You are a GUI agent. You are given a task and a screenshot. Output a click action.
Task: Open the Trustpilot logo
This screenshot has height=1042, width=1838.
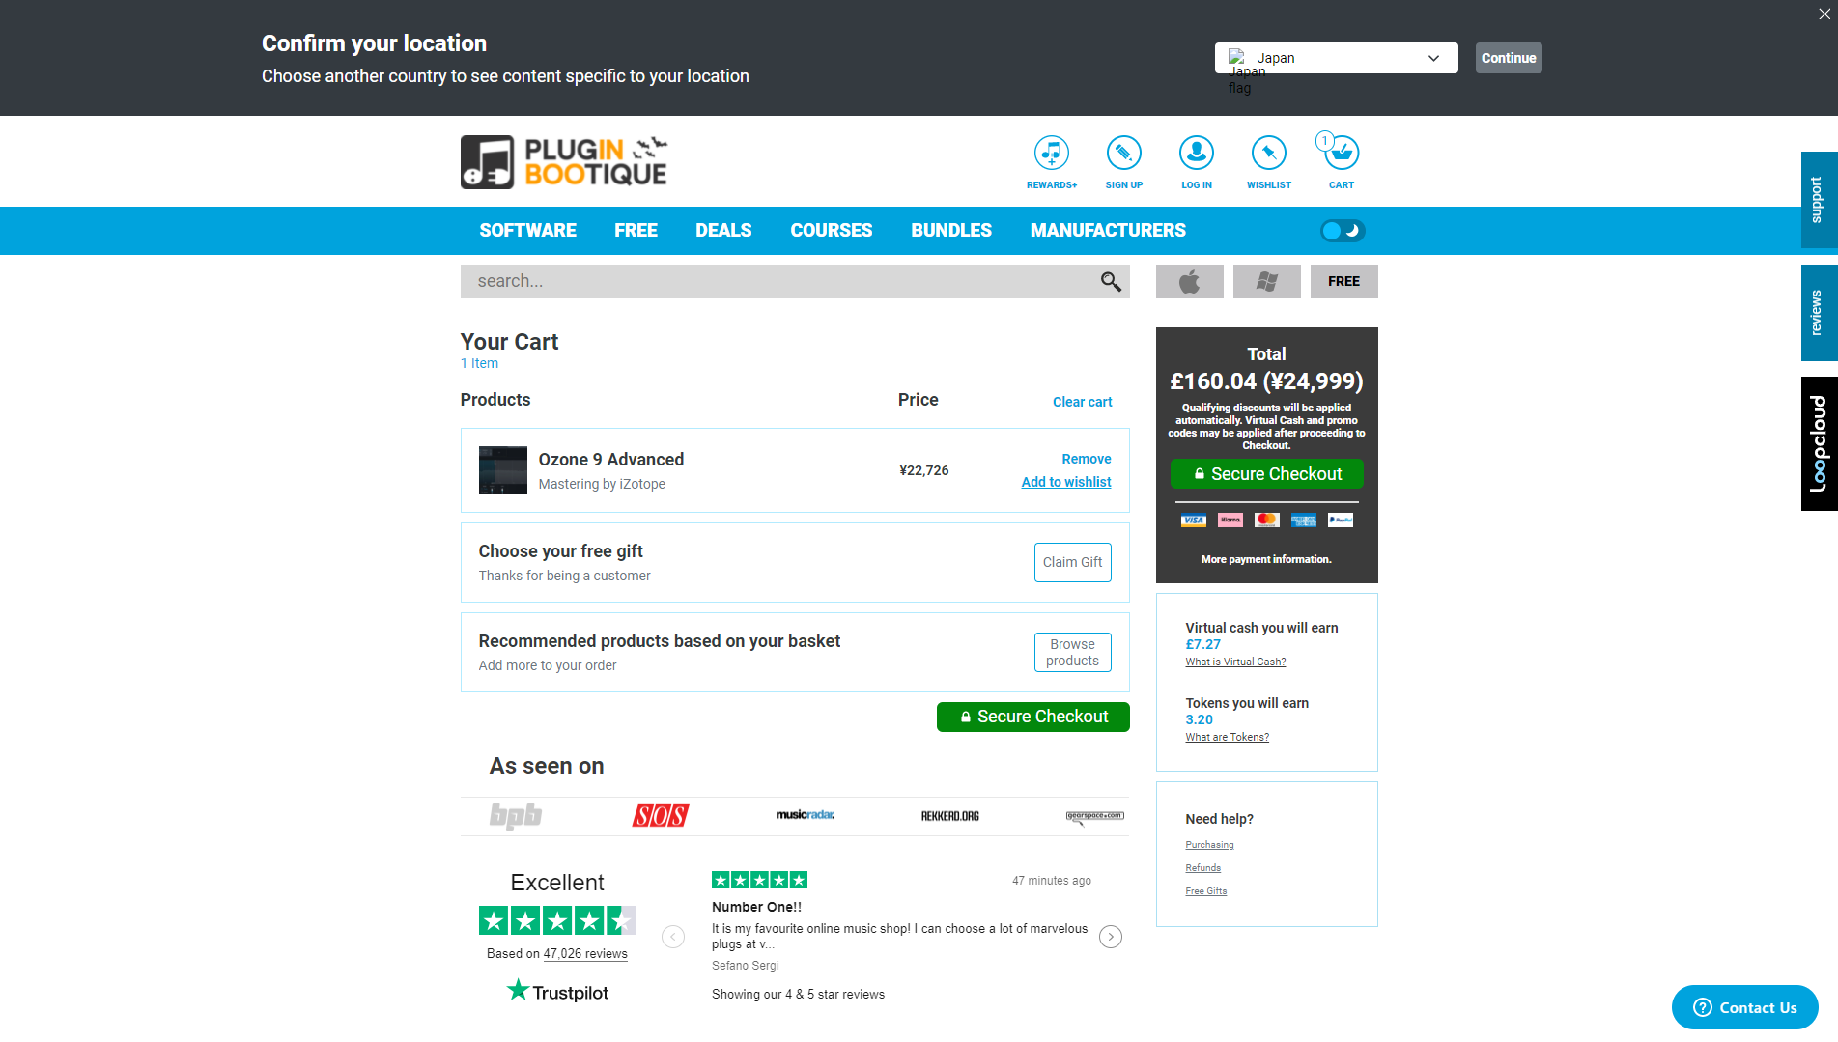tap(557, 992)
